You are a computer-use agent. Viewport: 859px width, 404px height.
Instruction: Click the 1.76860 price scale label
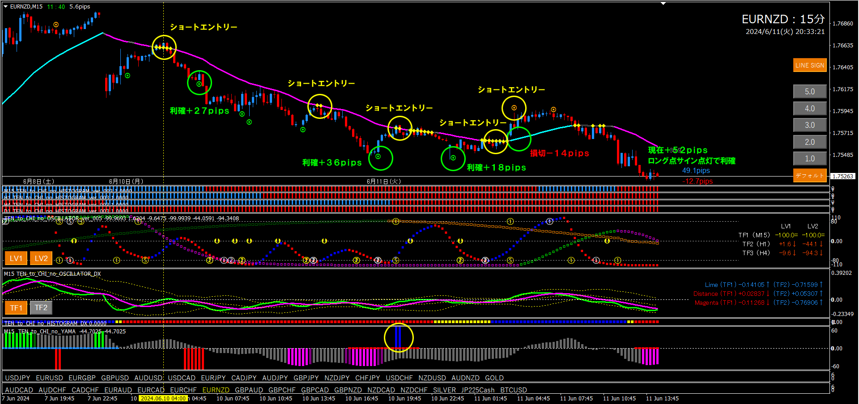pyautogui.click(x=842, y=23)
